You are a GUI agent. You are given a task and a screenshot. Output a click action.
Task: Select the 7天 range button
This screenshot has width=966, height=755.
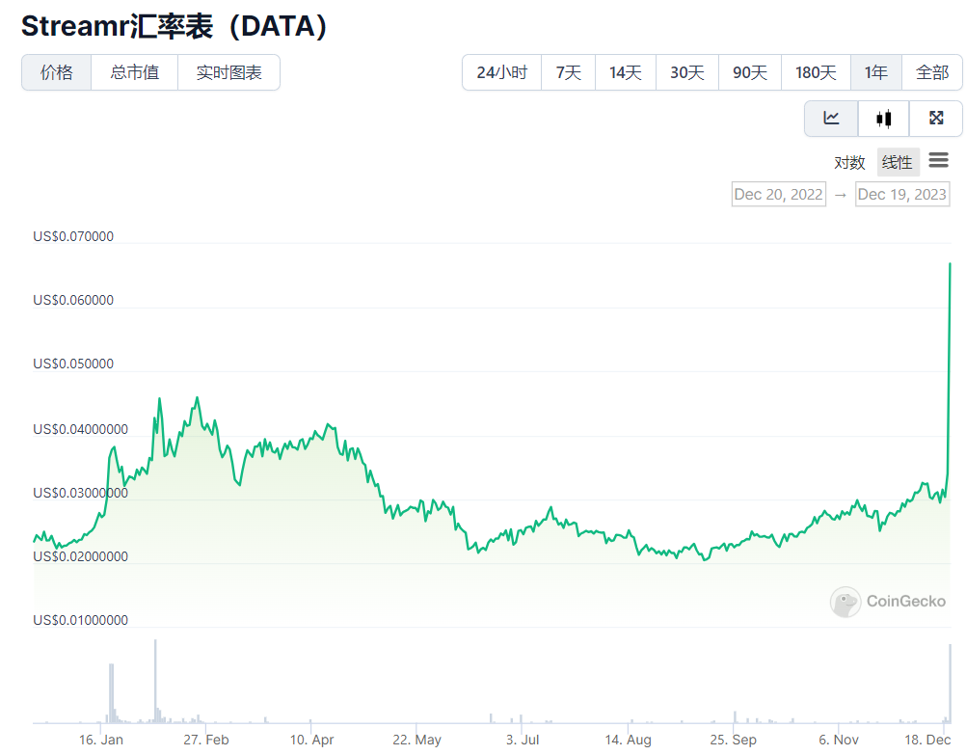coord(568,71)
